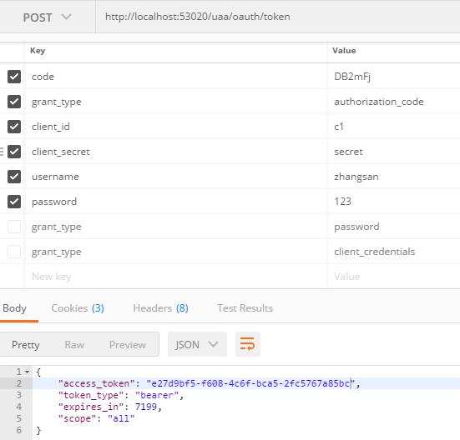Screen dimensions: 460x440
Task: Click the New key input field
Action: 176,277
